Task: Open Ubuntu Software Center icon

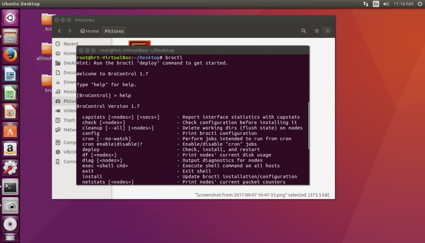Action: (x=10, y=131)
